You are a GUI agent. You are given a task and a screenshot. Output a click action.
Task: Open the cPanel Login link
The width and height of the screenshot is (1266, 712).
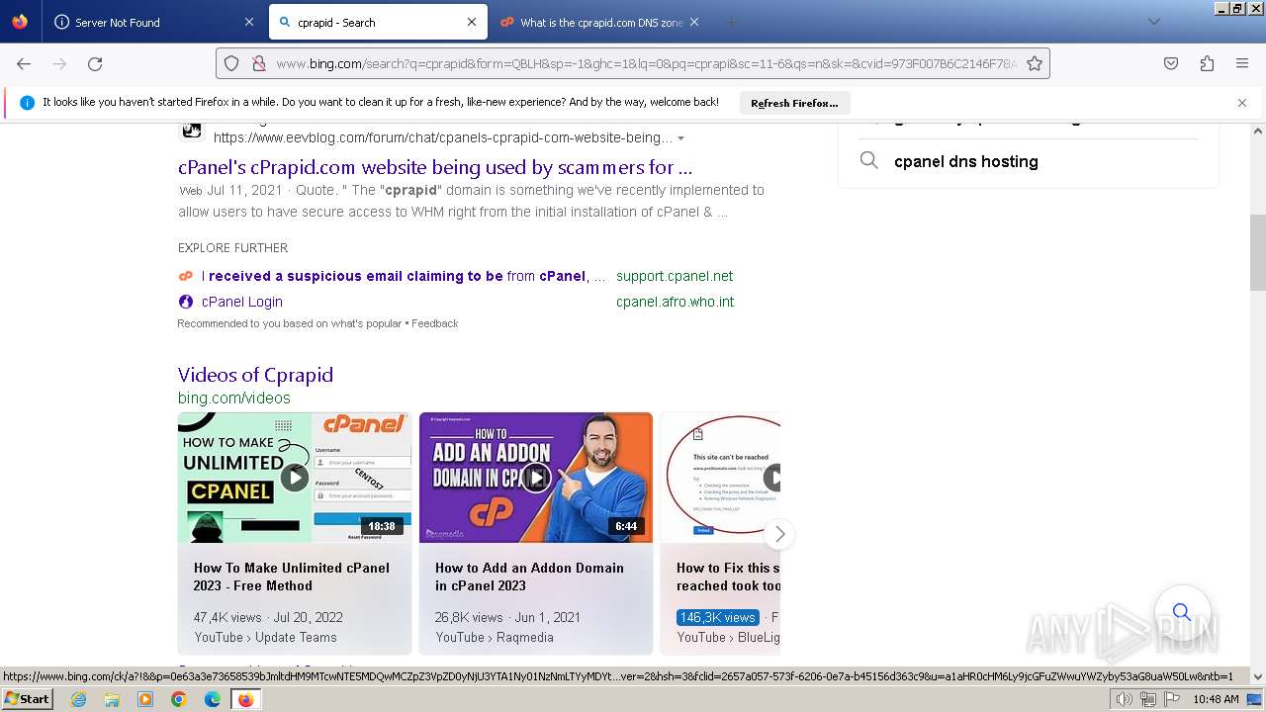tap(242, 302)
